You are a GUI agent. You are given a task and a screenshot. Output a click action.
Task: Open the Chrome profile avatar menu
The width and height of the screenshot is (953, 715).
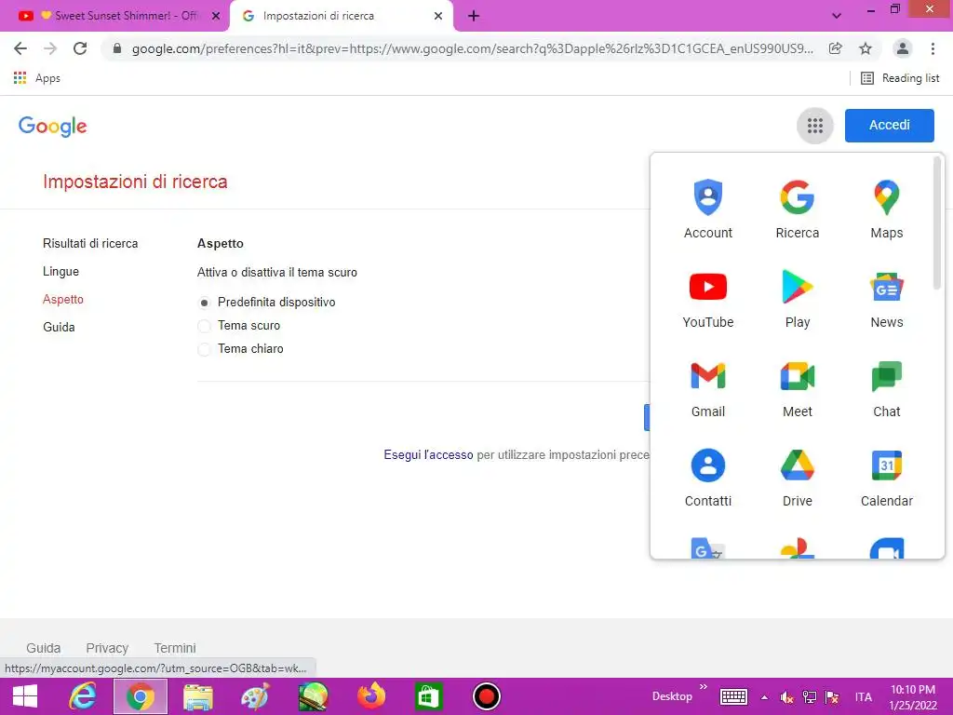click(903, 48)
